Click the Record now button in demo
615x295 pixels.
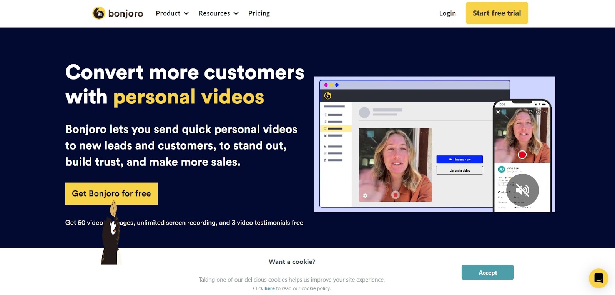tap(460, 159)
